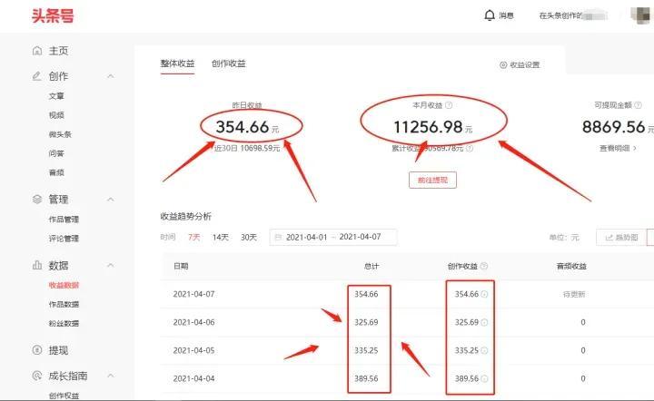Click the 提现 withdraw icon in sidebar
This screenshot has width=654, height=401.
37,350
